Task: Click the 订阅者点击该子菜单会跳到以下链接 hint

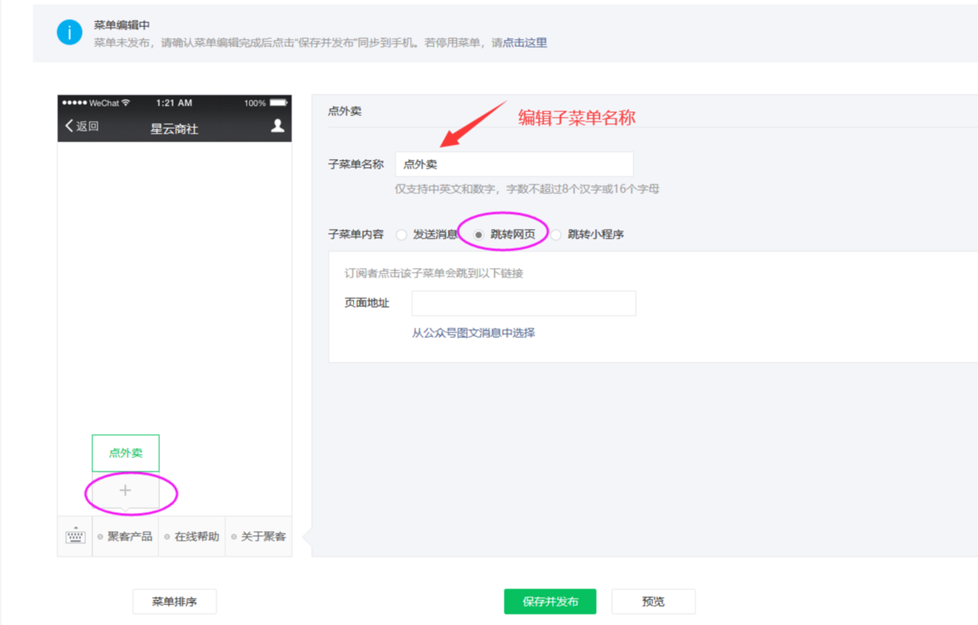Action: tap(434, 274)
